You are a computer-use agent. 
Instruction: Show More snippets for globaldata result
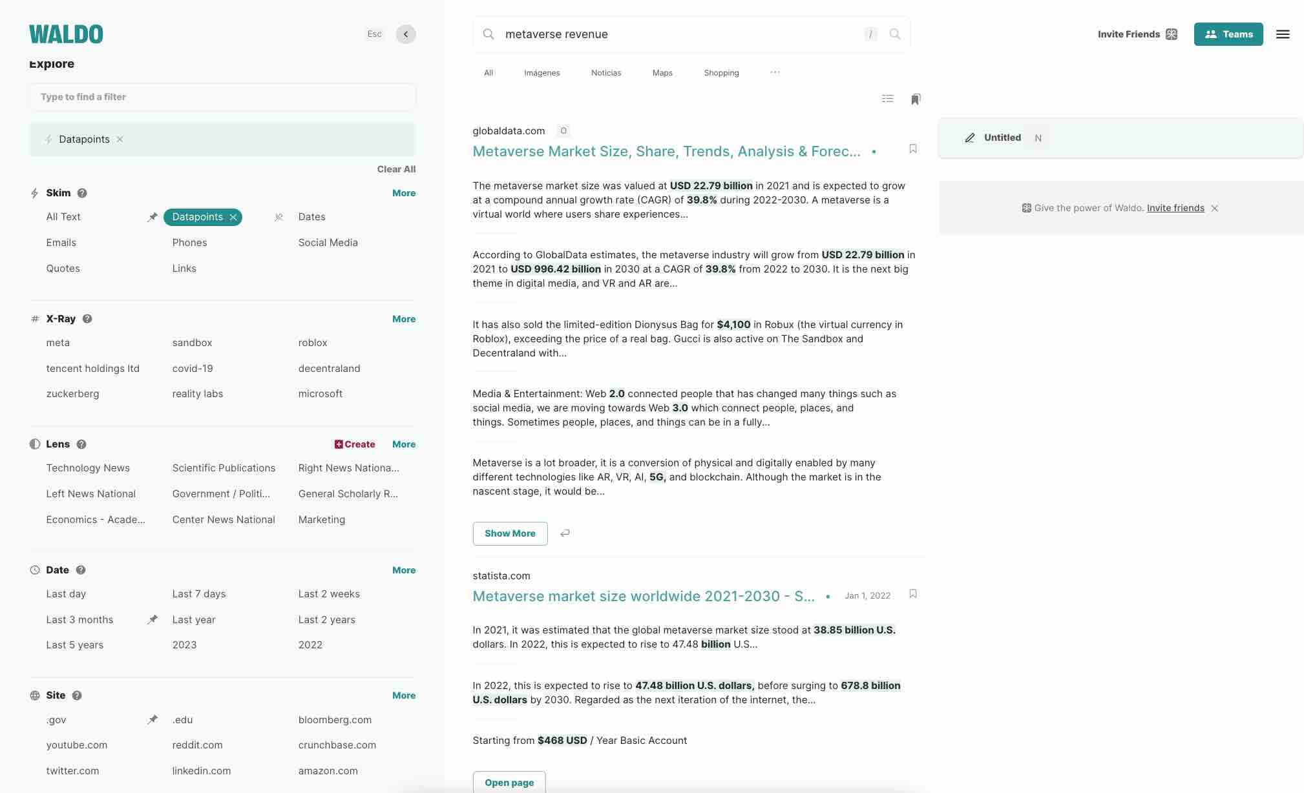pyautogui.click(x=510, y=533)
